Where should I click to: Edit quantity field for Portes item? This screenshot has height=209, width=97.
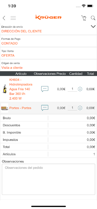pyautogui.click(x=72, y=108)
